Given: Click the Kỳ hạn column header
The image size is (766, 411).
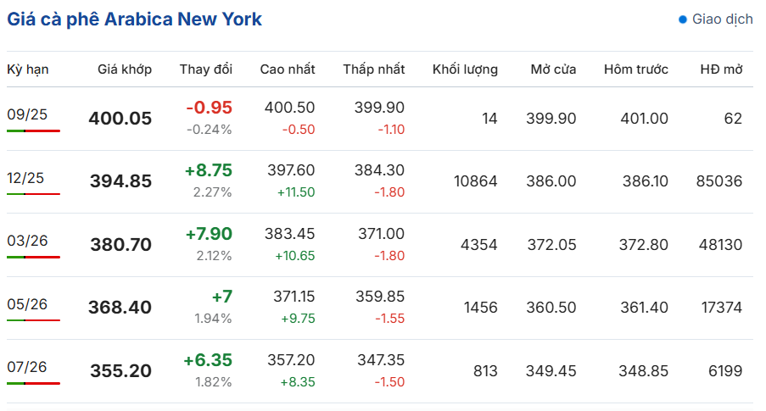Looking at the screenshot, I should (28, 69).
